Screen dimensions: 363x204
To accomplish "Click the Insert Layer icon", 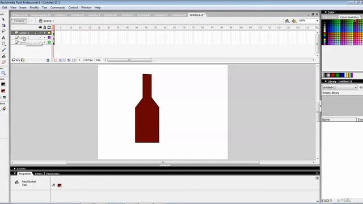I will click(x=14, y=60).
